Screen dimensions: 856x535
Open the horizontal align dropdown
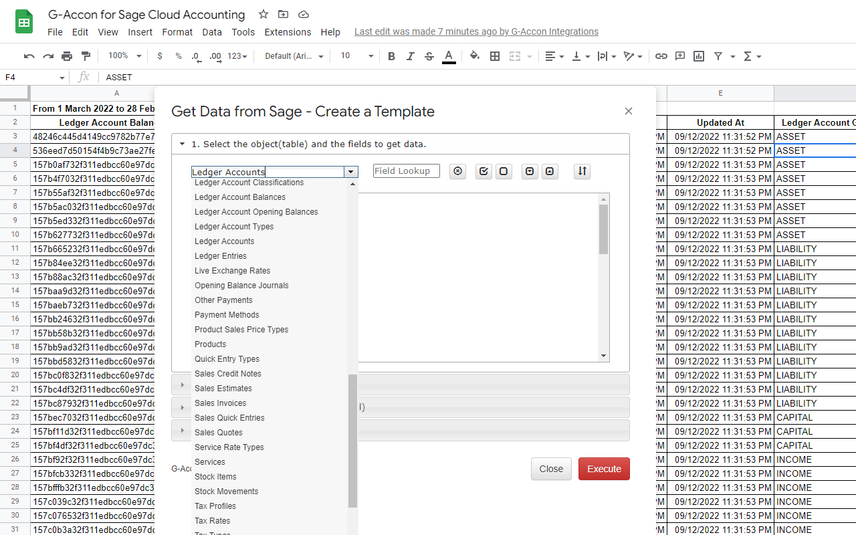tap(554, 56)
